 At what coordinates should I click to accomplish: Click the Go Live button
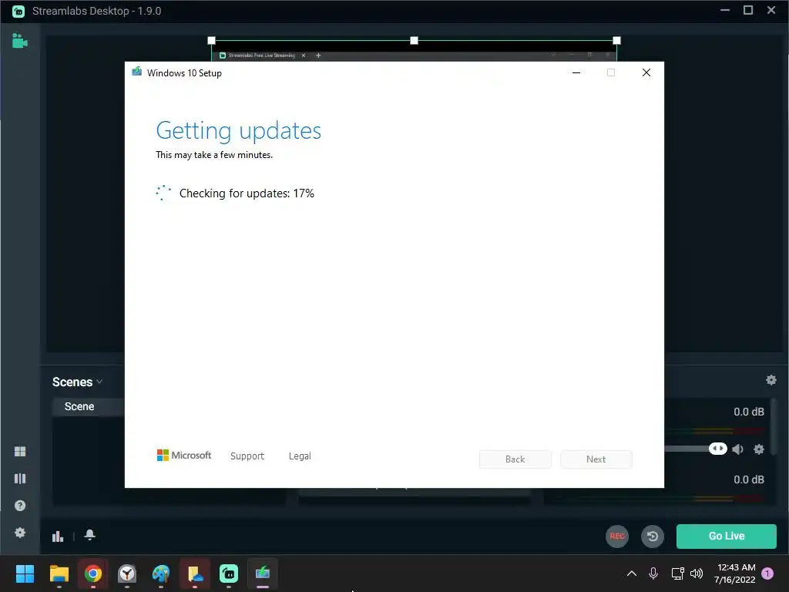726,536
